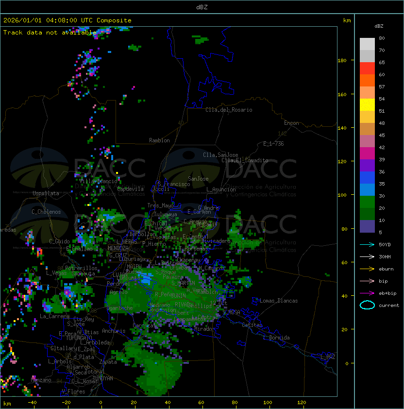Click the 'E_1-736' label on the map
Screen dimensions: 404x409
(273, 144)
